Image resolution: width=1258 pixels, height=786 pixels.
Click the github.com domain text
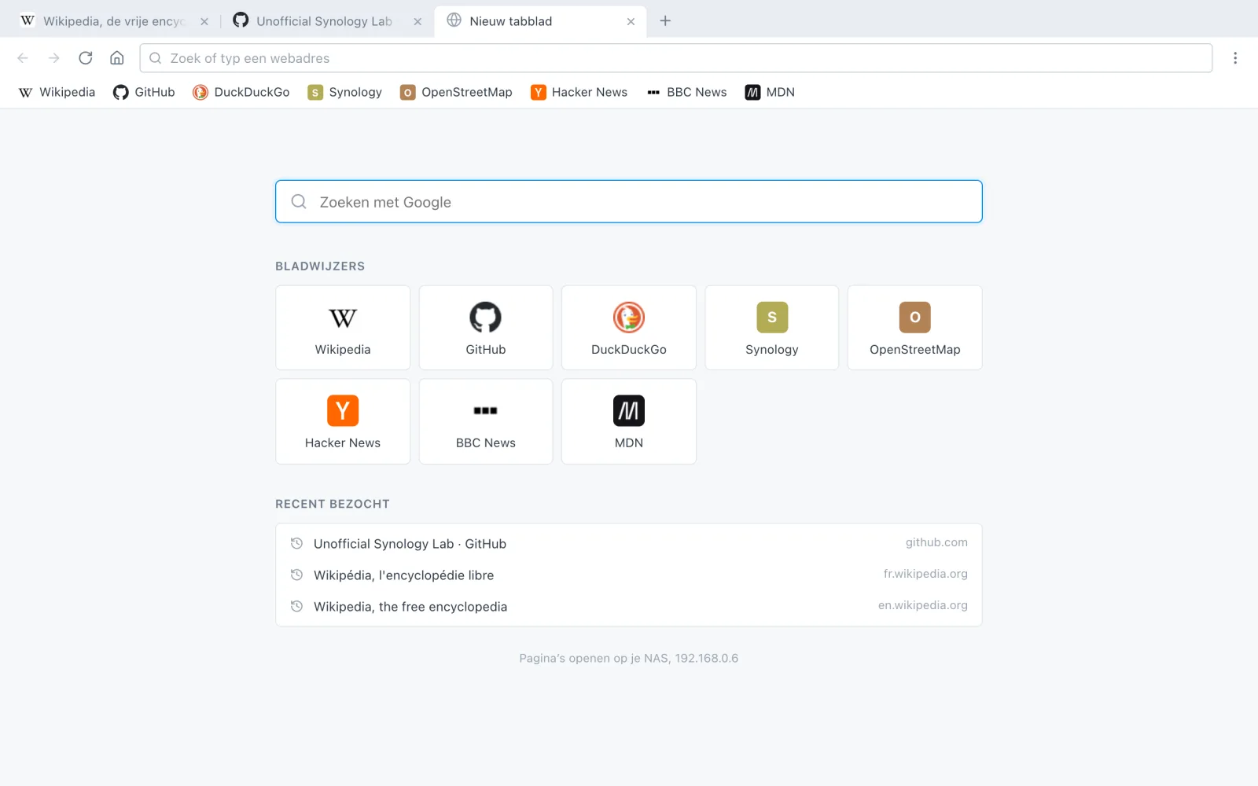point(936,542)
